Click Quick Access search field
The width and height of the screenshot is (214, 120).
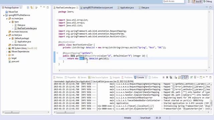coord(174,1)
